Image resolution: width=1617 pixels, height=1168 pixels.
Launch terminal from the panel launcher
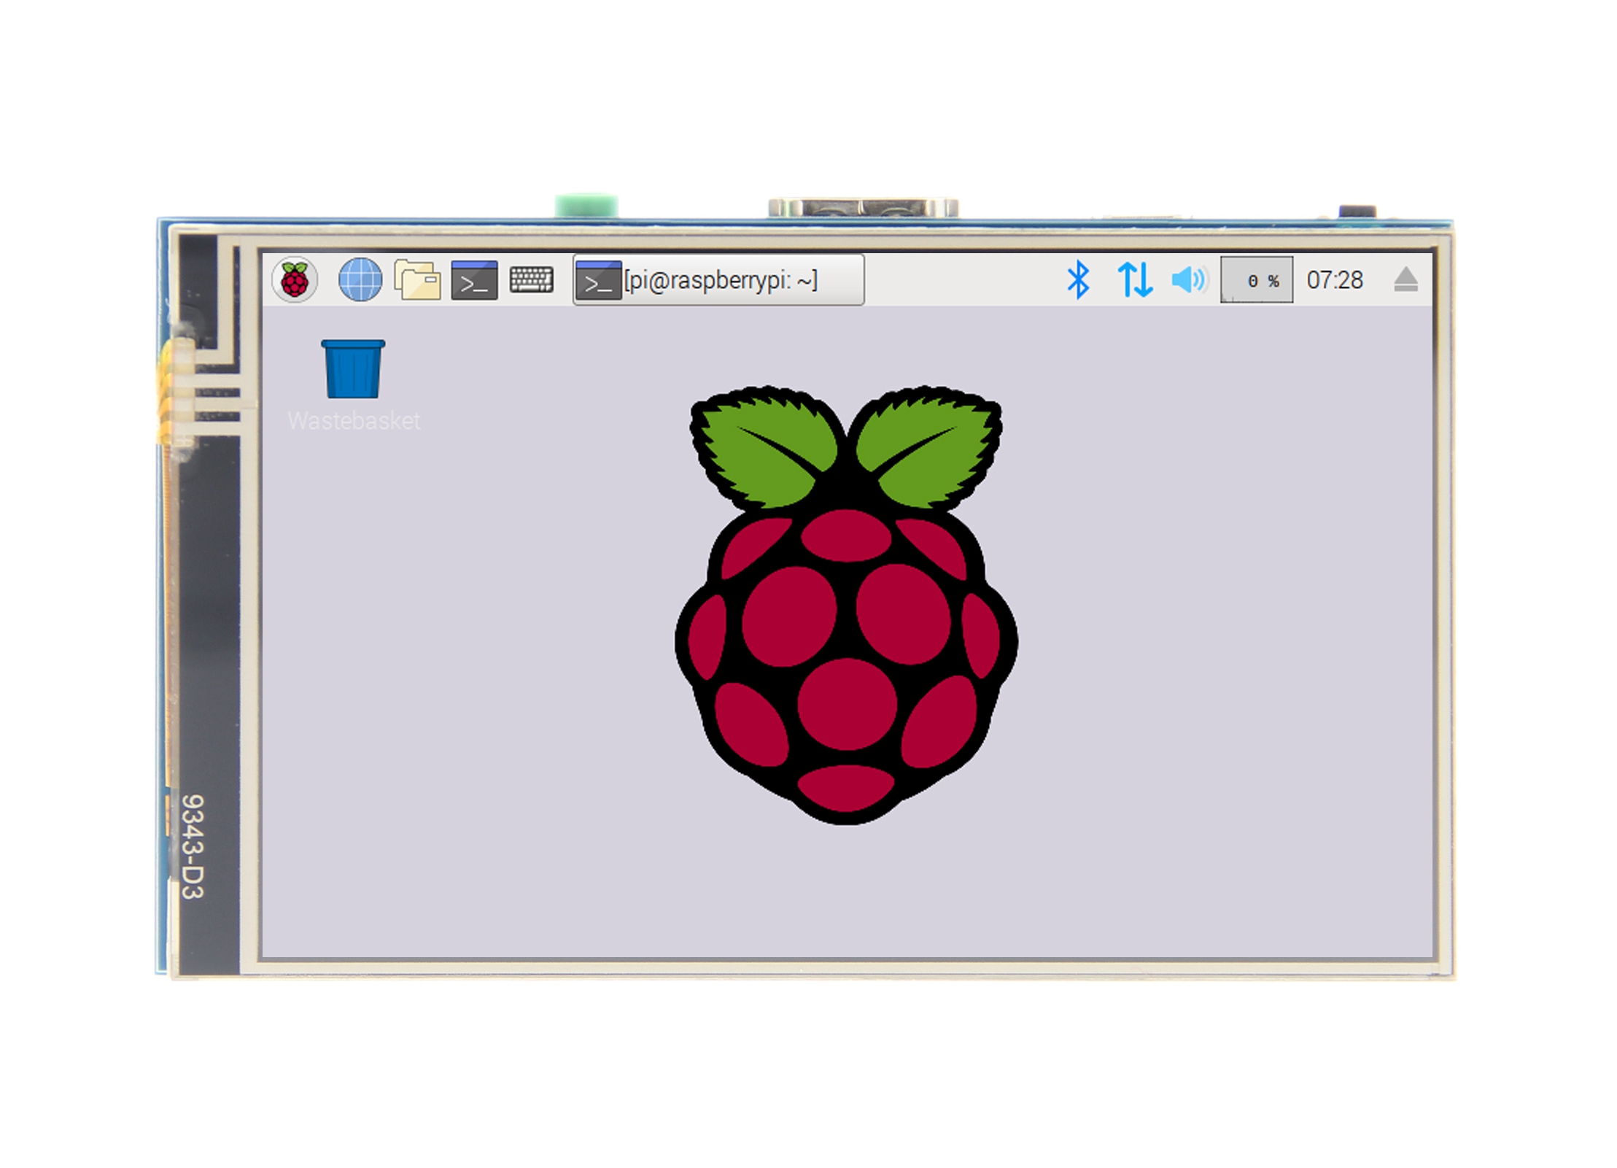point(474,280)
